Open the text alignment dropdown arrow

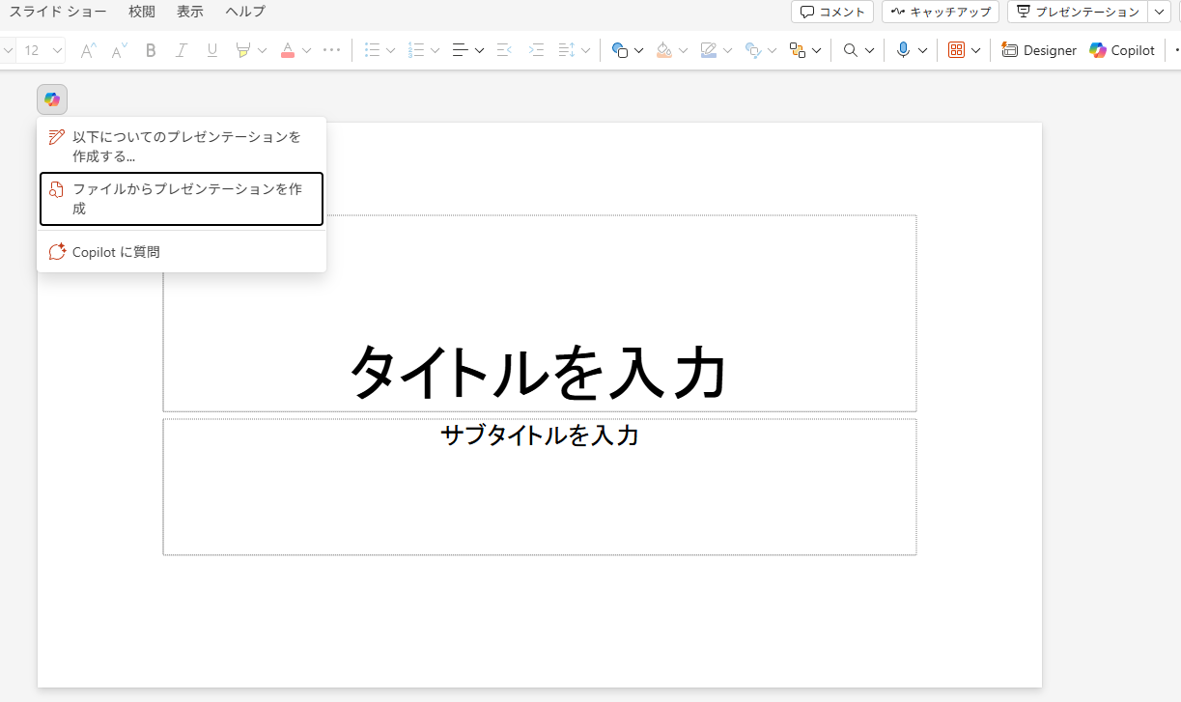click(480, 50)
